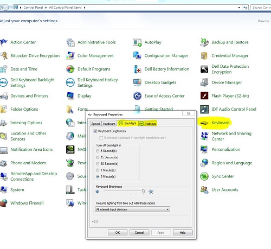The height and width of the screenshot is (249, 271).
Task: Open the User Accounts icon
Action: click(204, 190)
